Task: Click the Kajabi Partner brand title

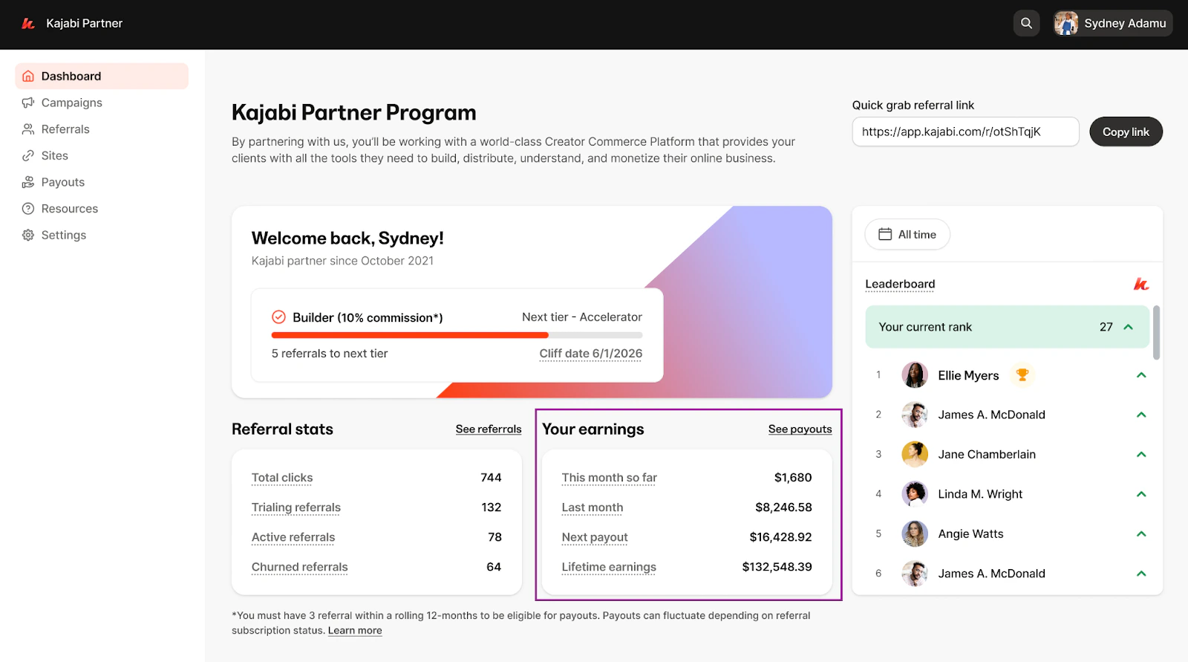Action: click(x=85, y=23)
